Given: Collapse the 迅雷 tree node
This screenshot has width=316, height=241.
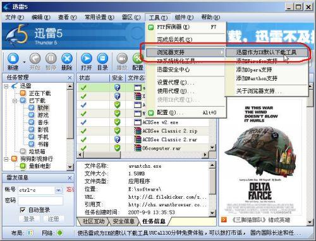Looking at the screenshot, I should (6, 86).
